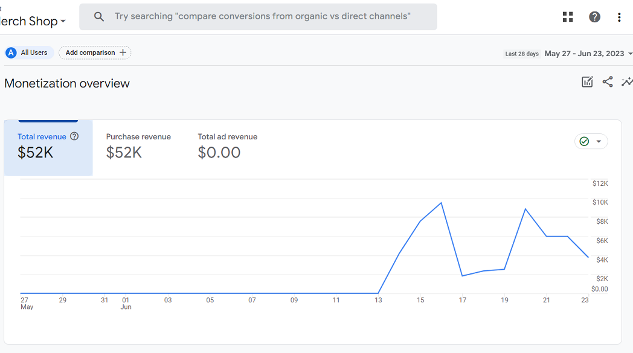Open the Insights icon on the report header
The image size is (633, 353).
tap(628, 81)
